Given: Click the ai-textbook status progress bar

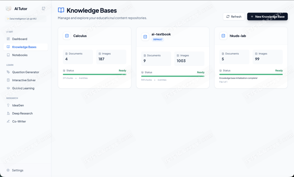Looking at the screenshot, I should pyautogui.click(x=173, y=76).
